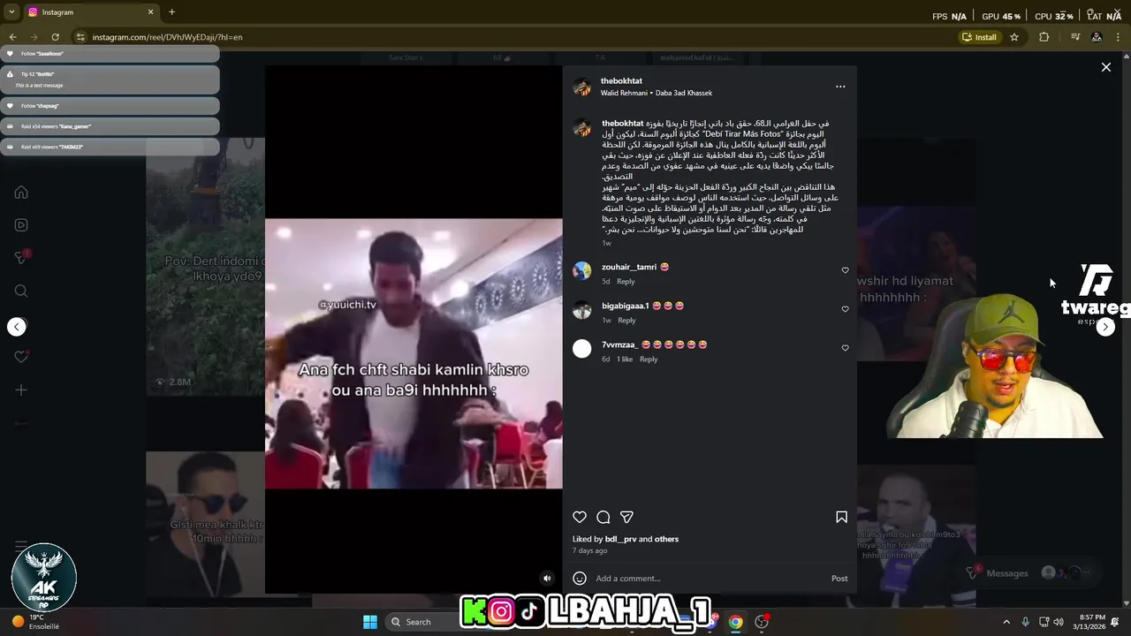The width and height of the screenshot is (1131, 636).
Task: Open the weather widget showing 19°C
Action: (x=37, y=622)
